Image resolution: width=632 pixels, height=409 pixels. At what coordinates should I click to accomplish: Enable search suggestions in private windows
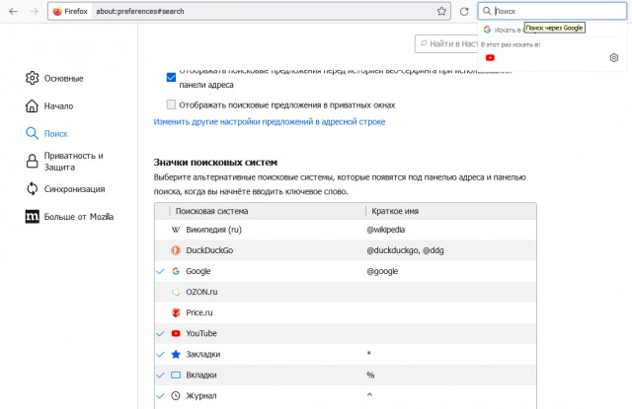coord(171,104)
